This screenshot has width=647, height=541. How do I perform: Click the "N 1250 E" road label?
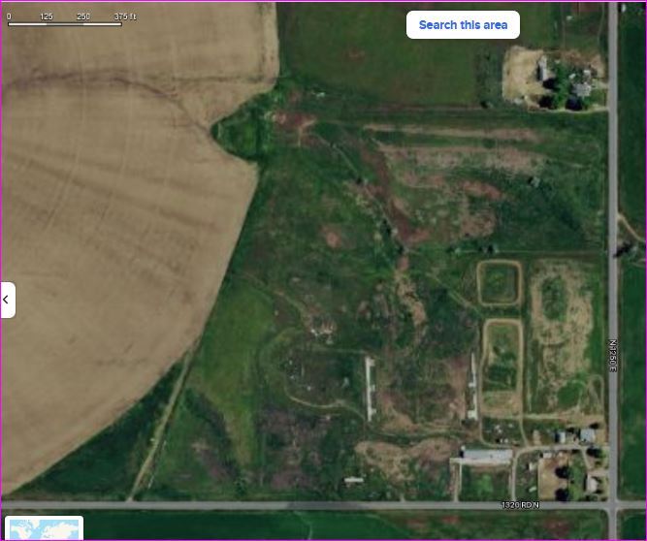(x=613, y=358)
